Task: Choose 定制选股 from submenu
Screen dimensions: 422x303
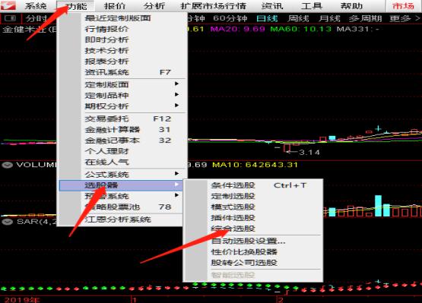Action: 253,196
